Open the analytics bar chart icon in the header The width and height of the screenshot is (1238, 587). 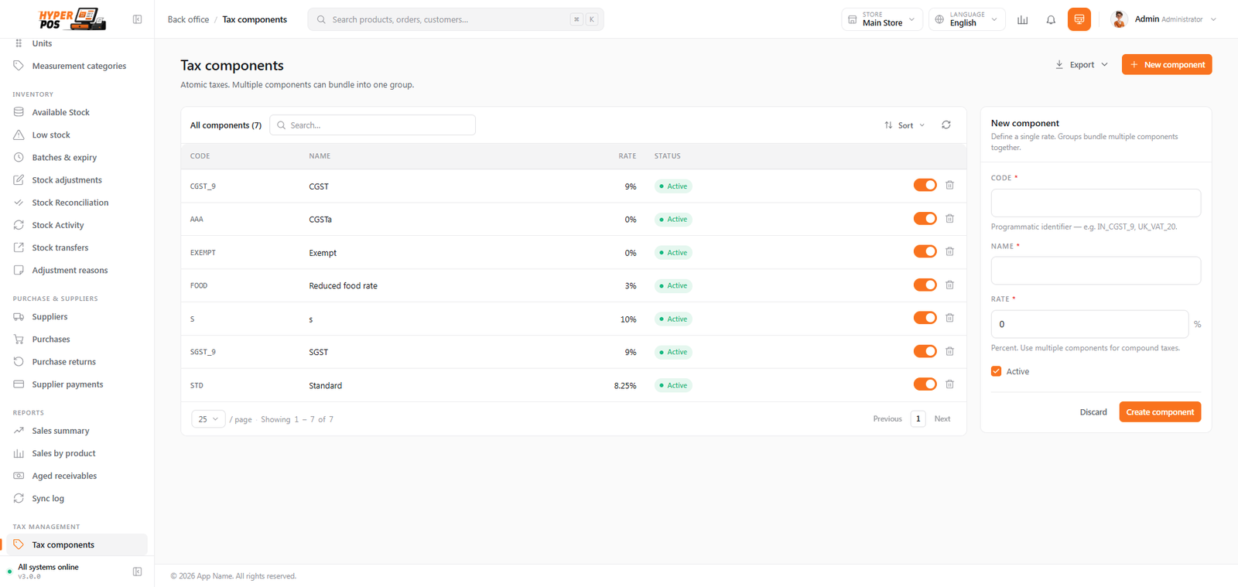pyautogui.click(x=1022, y=19)
